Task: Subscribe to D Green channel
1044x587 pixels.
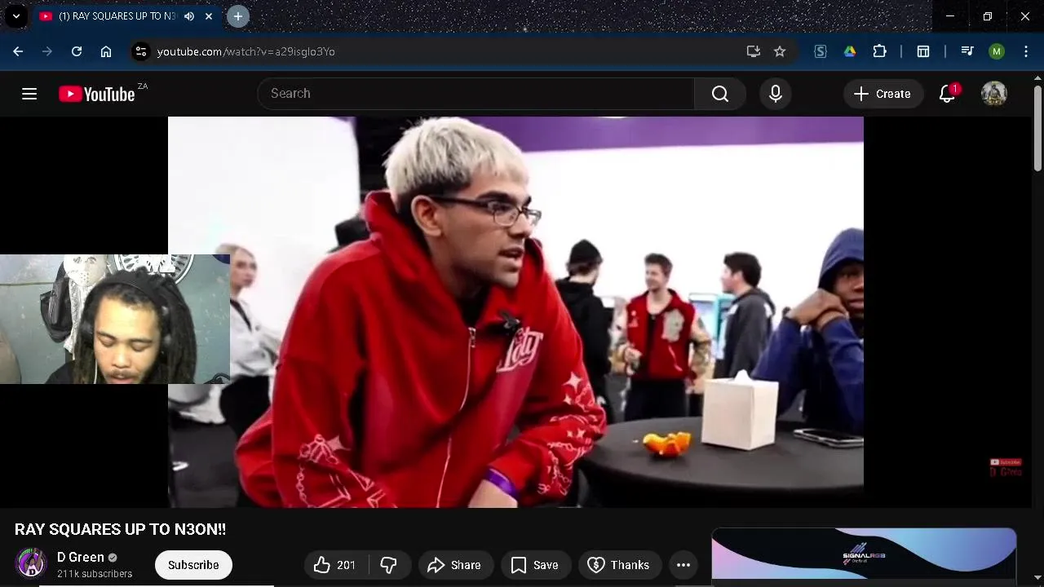Action: [x=193, y=565]
